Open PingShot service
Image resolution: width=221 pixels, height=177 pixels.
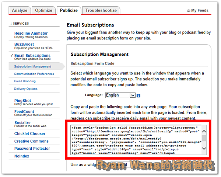(x=22, y=101)
